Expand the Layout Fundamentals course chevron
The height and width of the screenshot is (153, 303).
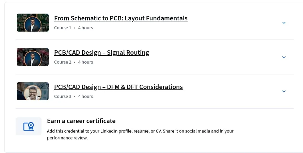(284, 23)
